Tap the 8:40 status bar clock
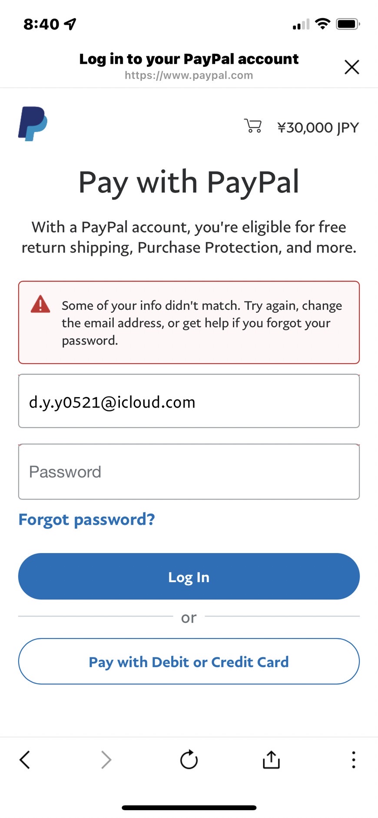Screen dimensions: 378x818 (41, 24)
